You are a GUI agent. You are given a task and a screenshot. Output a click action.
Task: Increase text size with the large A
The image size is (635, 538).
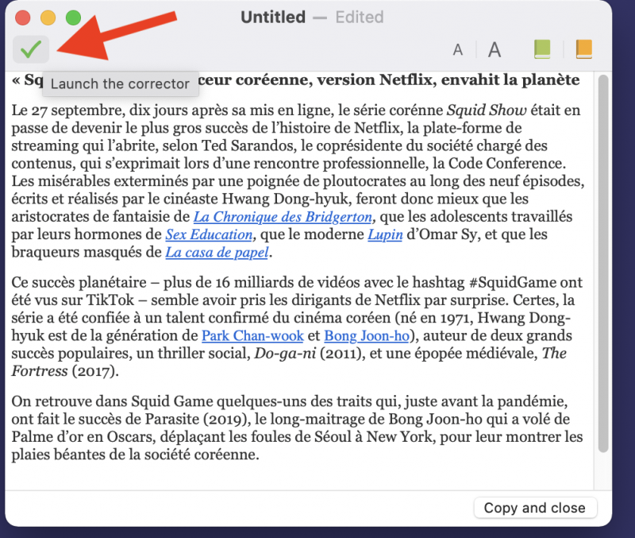point(494,50)
